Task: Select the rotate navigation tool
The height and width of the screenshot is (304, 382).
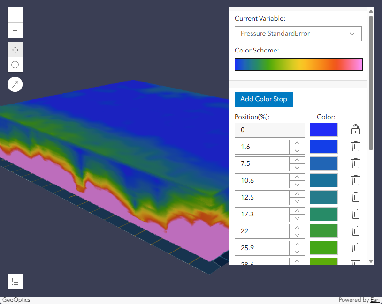Action: pos(15,65)
